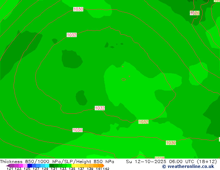Click the legend value 142
The height and width of the screenshot is (170, 220).
106,169
